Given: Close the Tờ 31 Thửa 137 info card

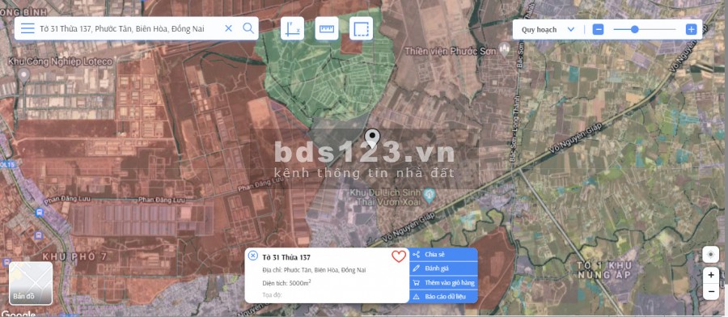Looking at the screenshot, I should [x=252, y=256].
